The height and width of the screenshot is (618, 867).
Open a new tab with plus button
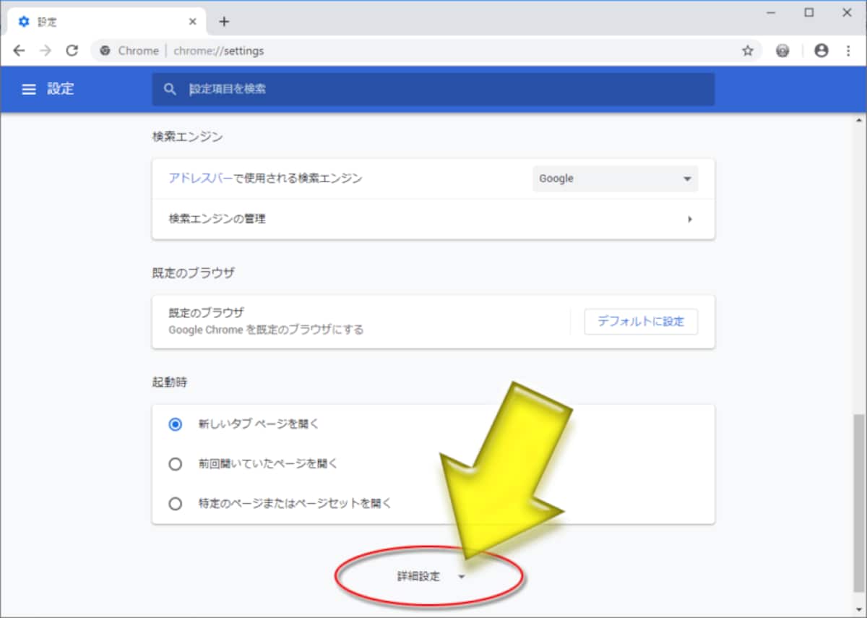tap(224, 22)
